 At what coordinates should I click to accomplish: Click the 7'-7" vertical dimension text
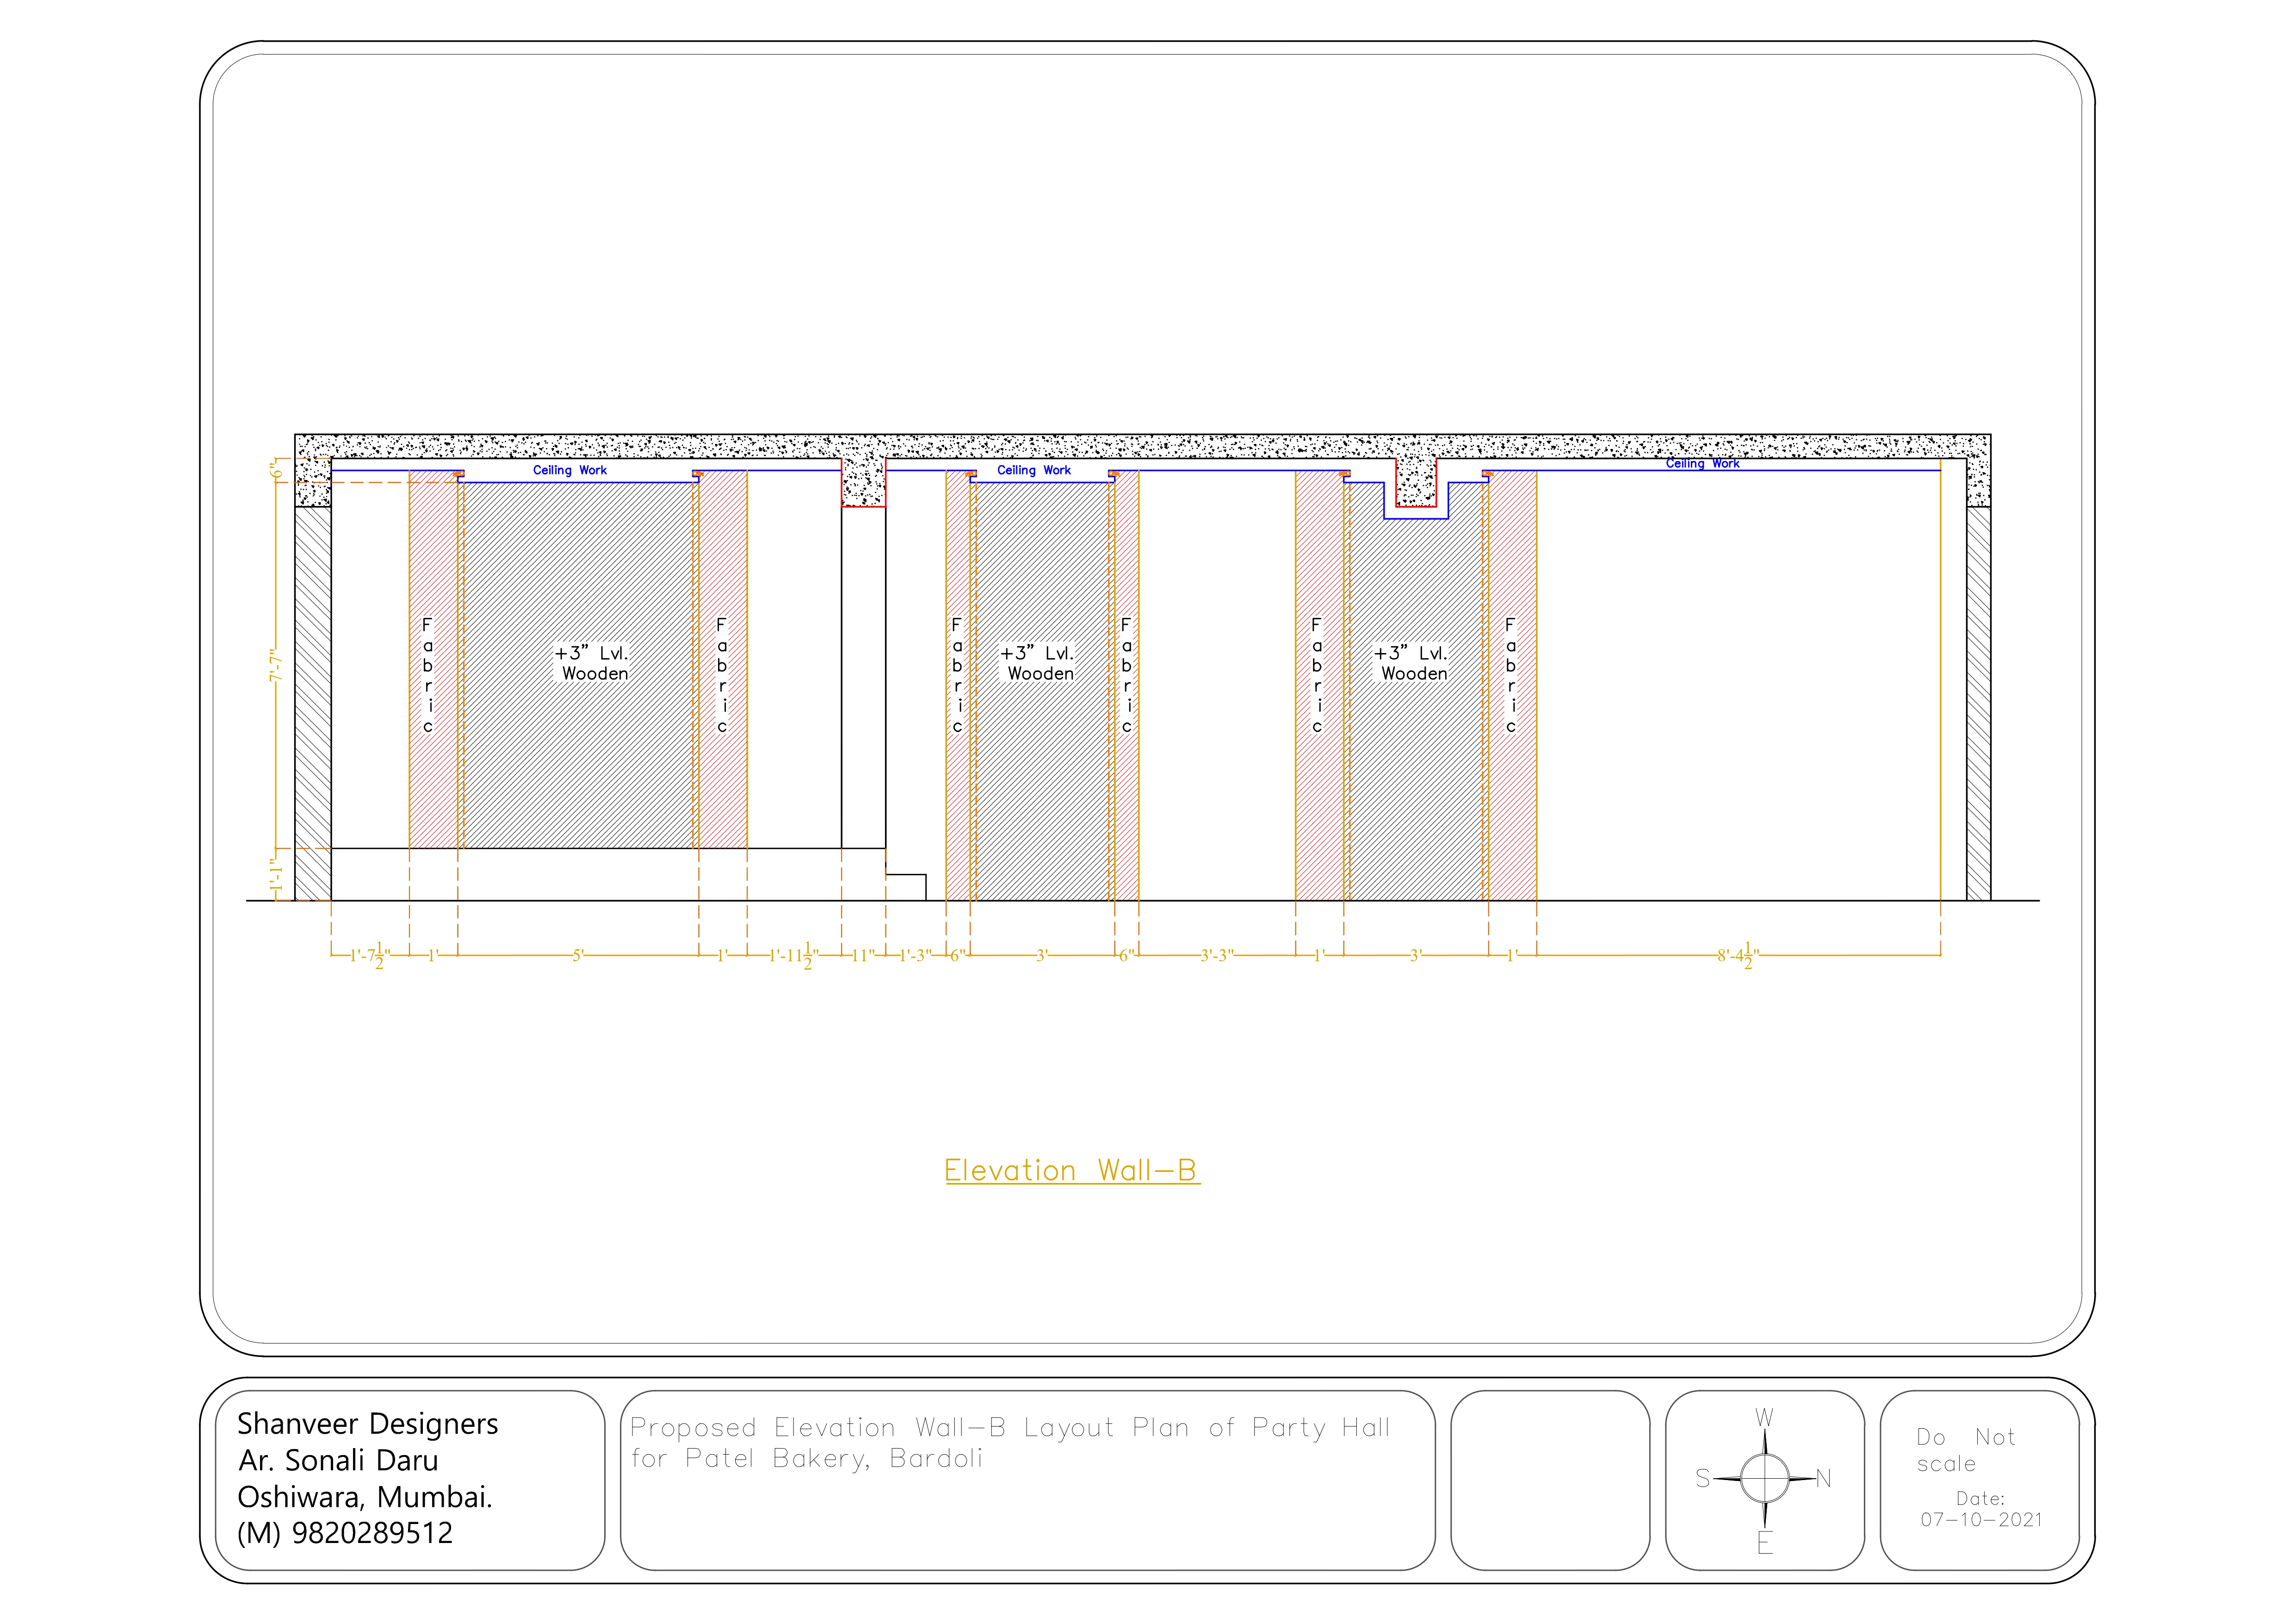tap(276, 666)
